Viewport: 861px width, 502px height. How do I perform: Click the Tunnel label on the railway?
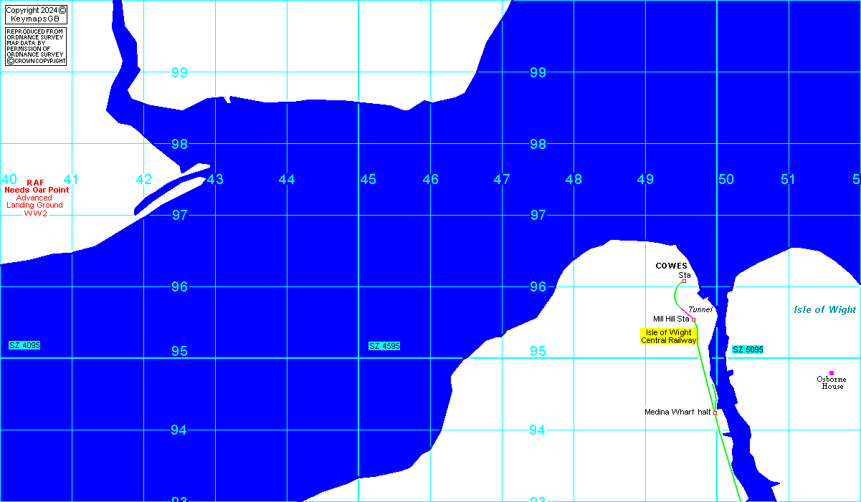pyautogui.click(x=700, y=309)
